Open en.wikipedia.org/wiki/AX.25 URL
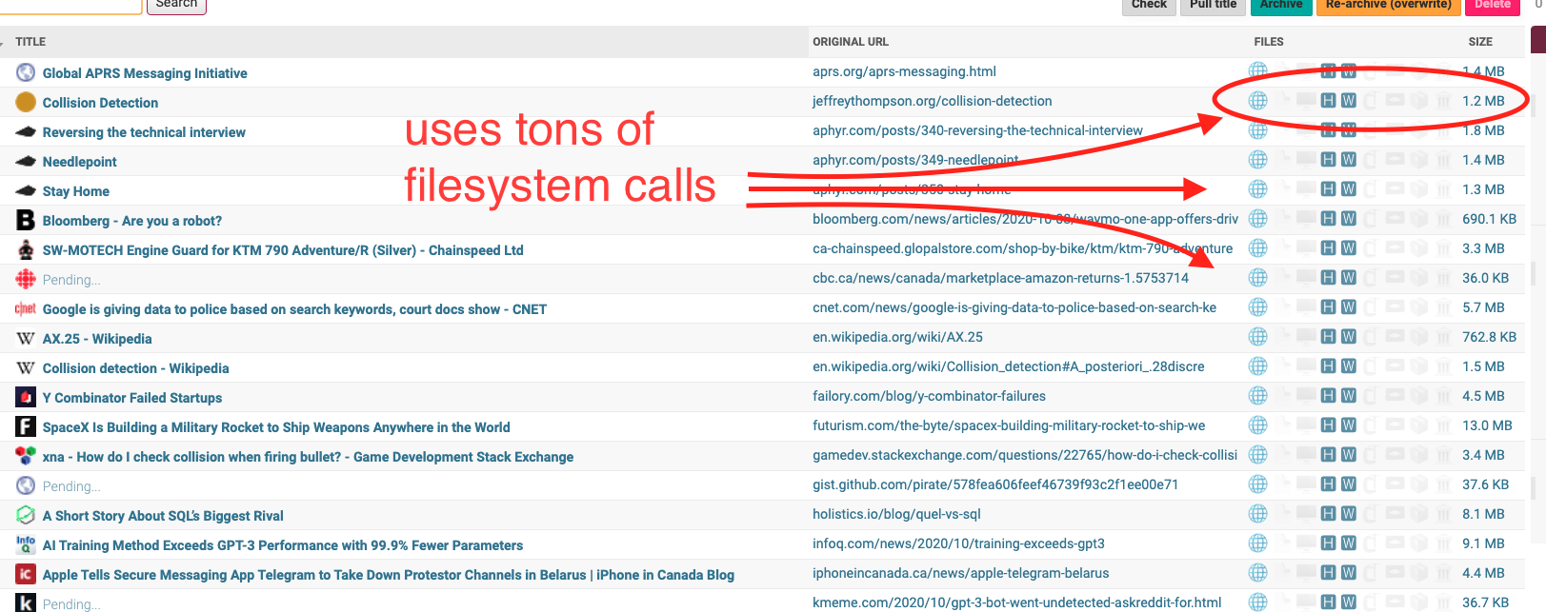Viewport: 1546px width, 612px height. (897, 337)
